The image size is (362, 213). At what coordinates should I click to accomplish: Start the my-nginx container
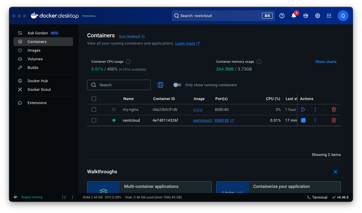pos(303,109)
